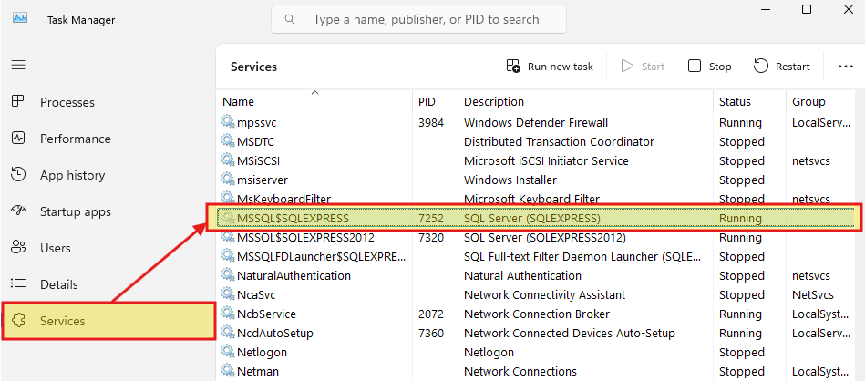
Task: Select the Services page label
Action: [63, 321]
